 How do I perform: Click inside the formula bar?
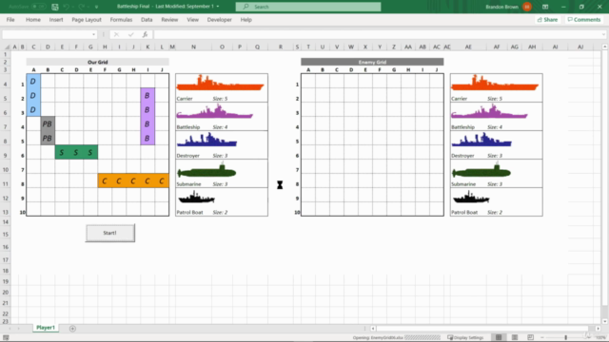pos(377,34)
